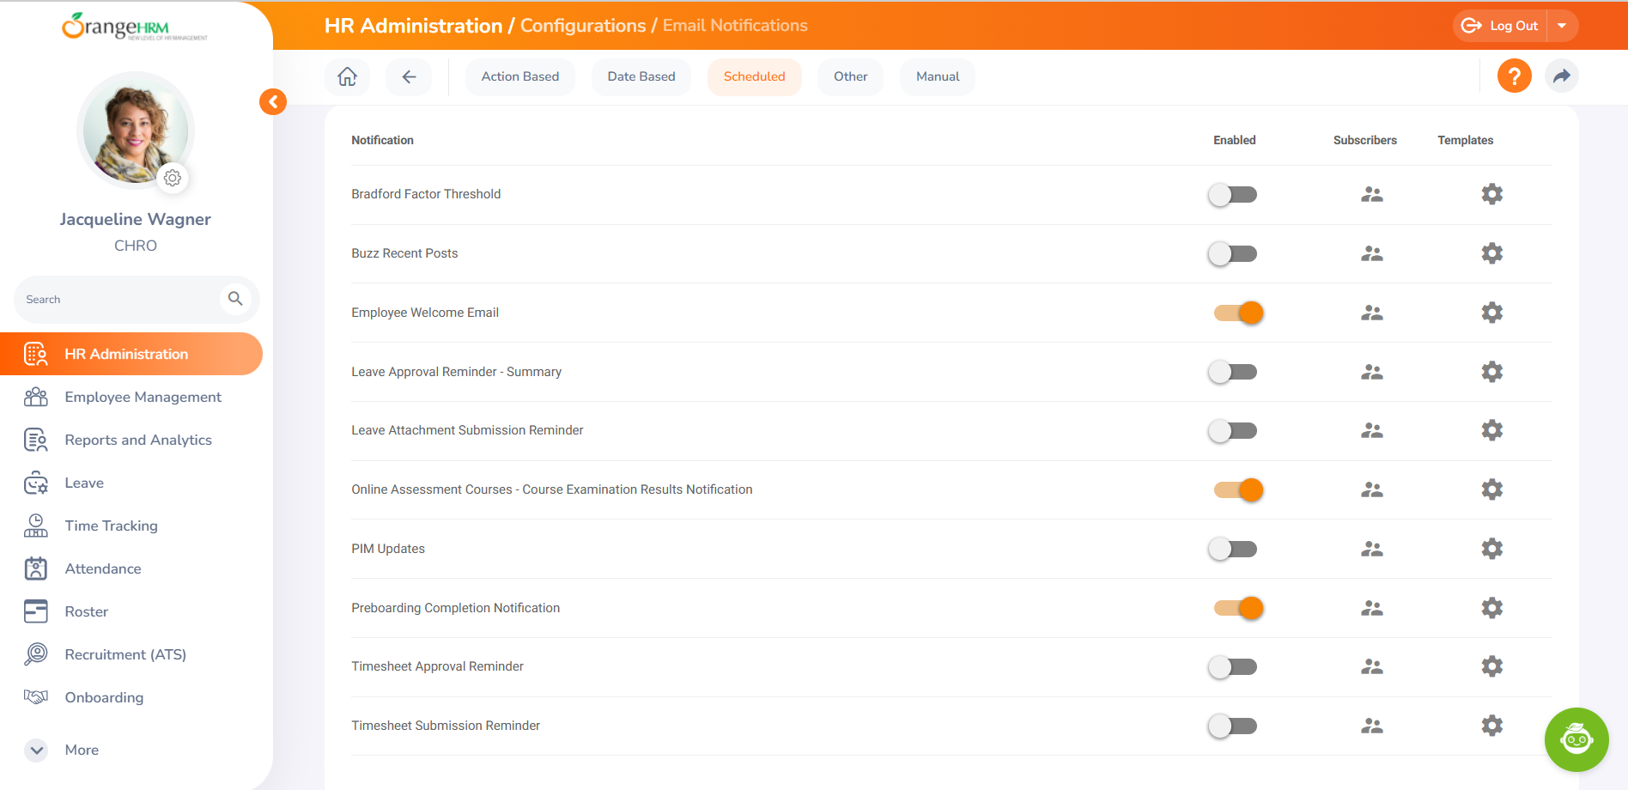Disable Employee Welcome Email notification
Screen dimensions: 1628x790
tap(1237, 313)
